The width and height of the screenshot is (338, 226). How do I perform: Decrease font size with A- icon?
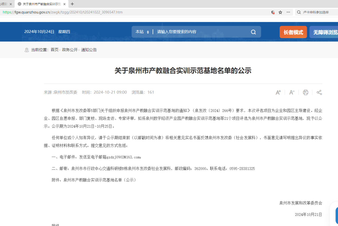click(x=292, y=92)
